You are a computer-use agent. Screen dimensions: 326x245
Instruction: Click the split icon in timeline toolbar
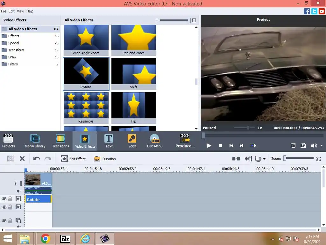11,159
